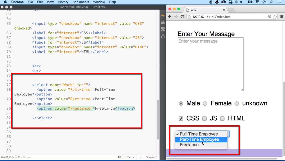This screenshot has width=285, height=161.
Task: Click the code </> icon in Brackets sidebar
Action: tap(163, 29)
